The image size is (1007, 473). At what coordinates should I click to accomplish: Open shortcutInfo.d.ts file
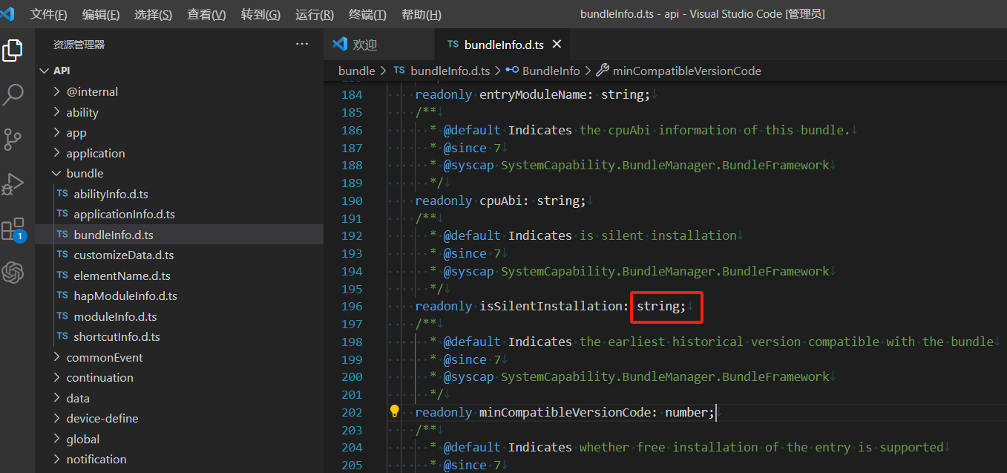point(179,336)
